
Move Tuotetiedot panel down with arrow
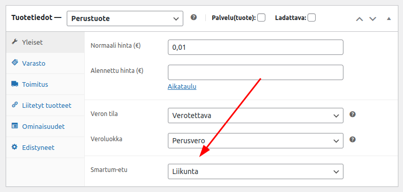(373, 19)
